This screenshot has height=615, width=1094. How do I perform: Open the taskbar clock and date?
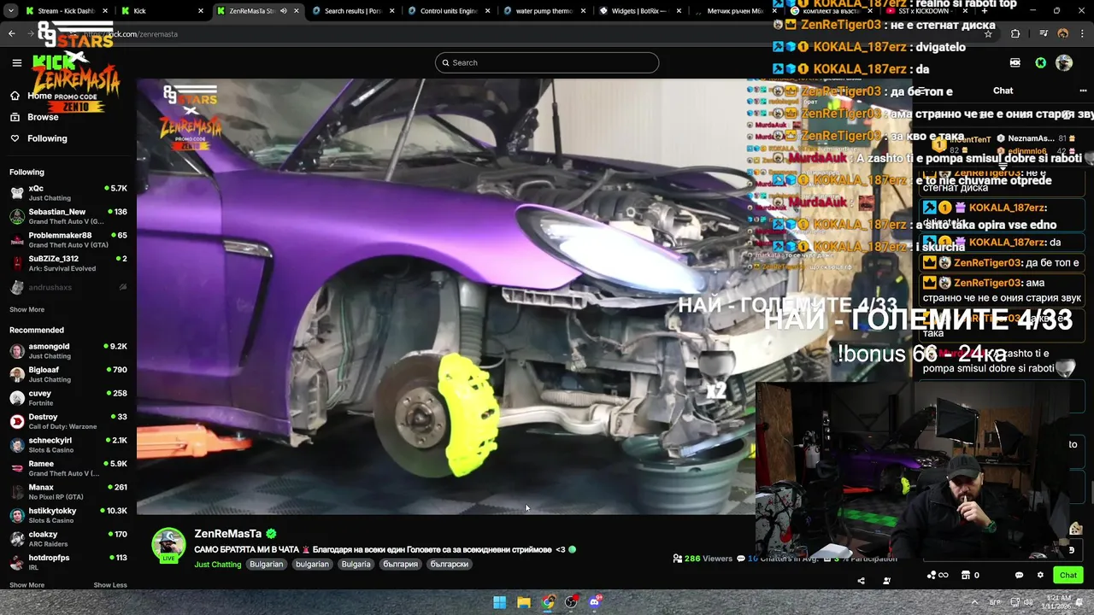point(1058,602)
